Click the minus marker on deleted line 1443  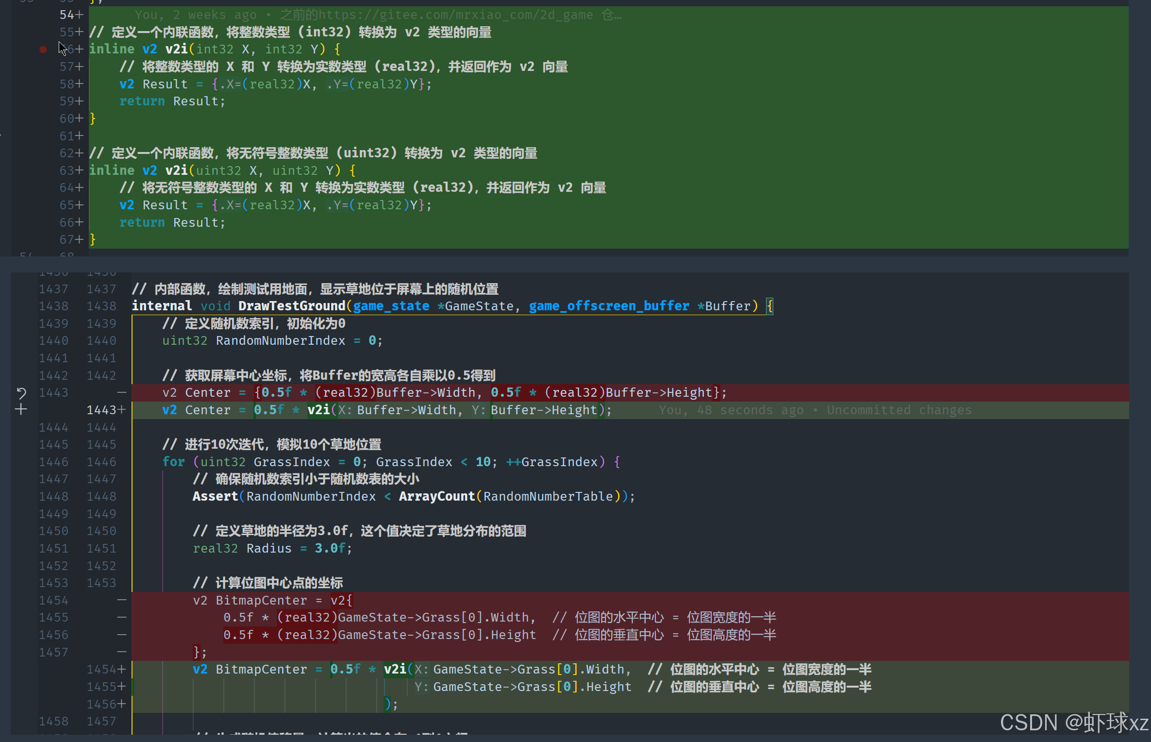(x=121, y=392)
